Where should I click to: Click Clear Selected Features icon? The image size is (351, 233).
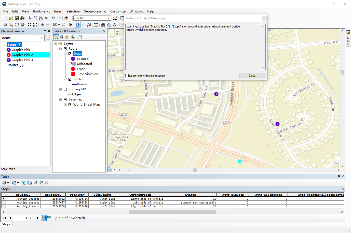[x=64, y=25]
